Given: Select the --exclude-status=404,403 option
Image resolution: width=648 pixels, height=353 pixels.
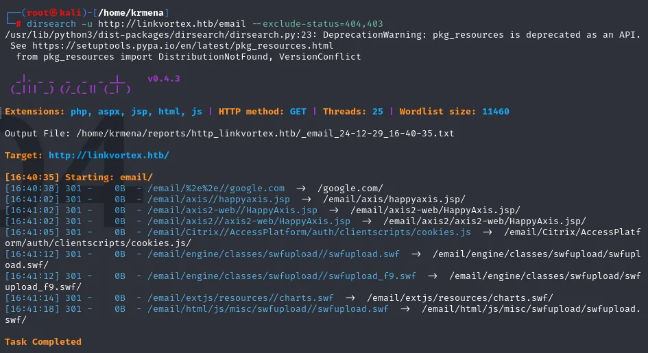Looking at the screenshot, I should (317, 24).
